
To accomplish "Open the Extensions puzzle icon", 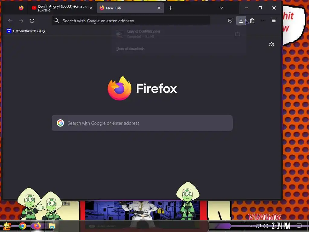I will [x=252, y=21].
